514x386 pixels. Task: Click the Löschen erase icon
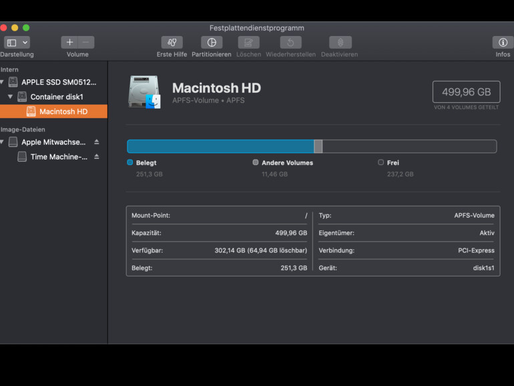pos(248,43)
